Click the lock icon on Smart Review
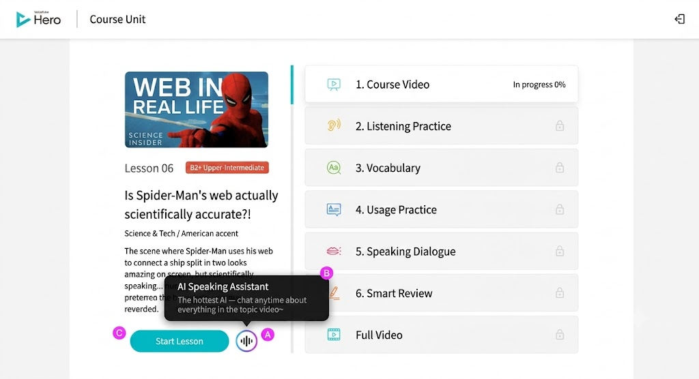699x379 pixels. 560,292
